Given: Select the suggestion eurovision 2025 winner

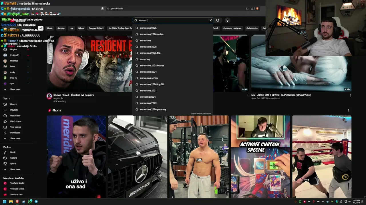Looking at the screenshot, I should 172,65.
